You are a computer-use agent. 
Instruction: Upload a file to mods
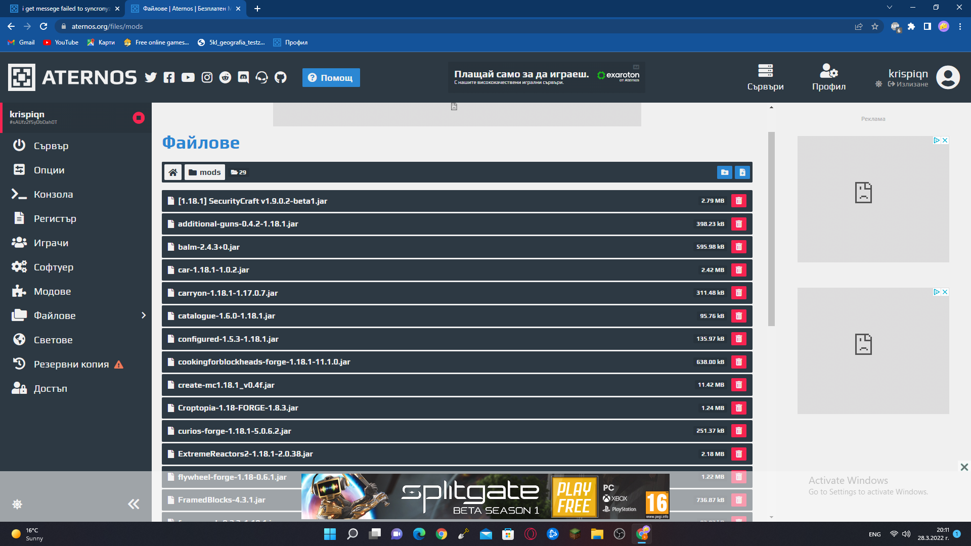[x=742, y=172]
